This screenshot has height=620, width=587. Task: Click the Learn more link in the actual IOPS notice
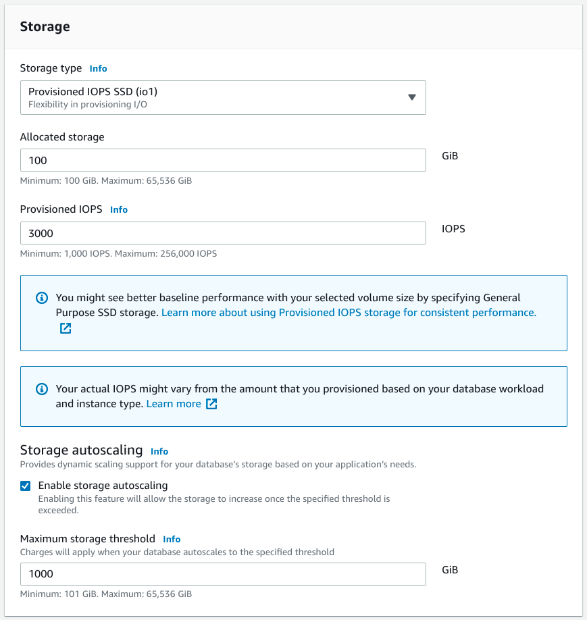coord(174,404)
